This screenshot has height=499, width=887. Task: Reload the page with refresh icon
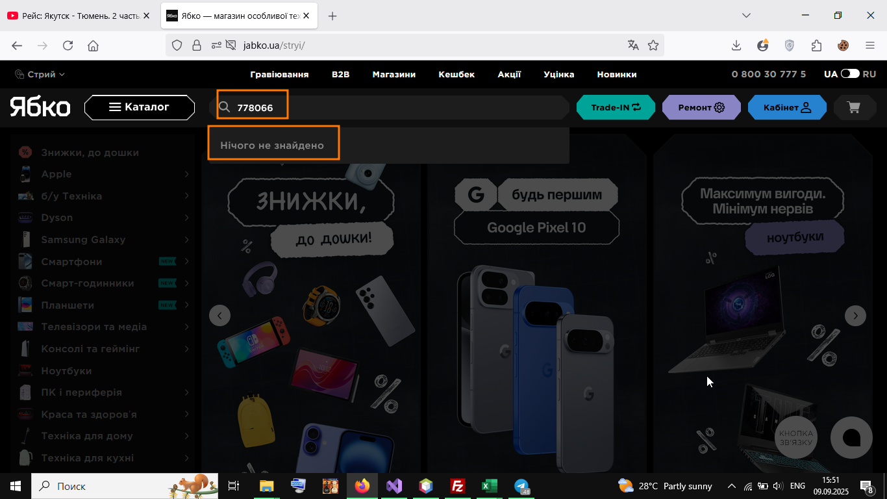pyautogui.click(x=68, y=45)
